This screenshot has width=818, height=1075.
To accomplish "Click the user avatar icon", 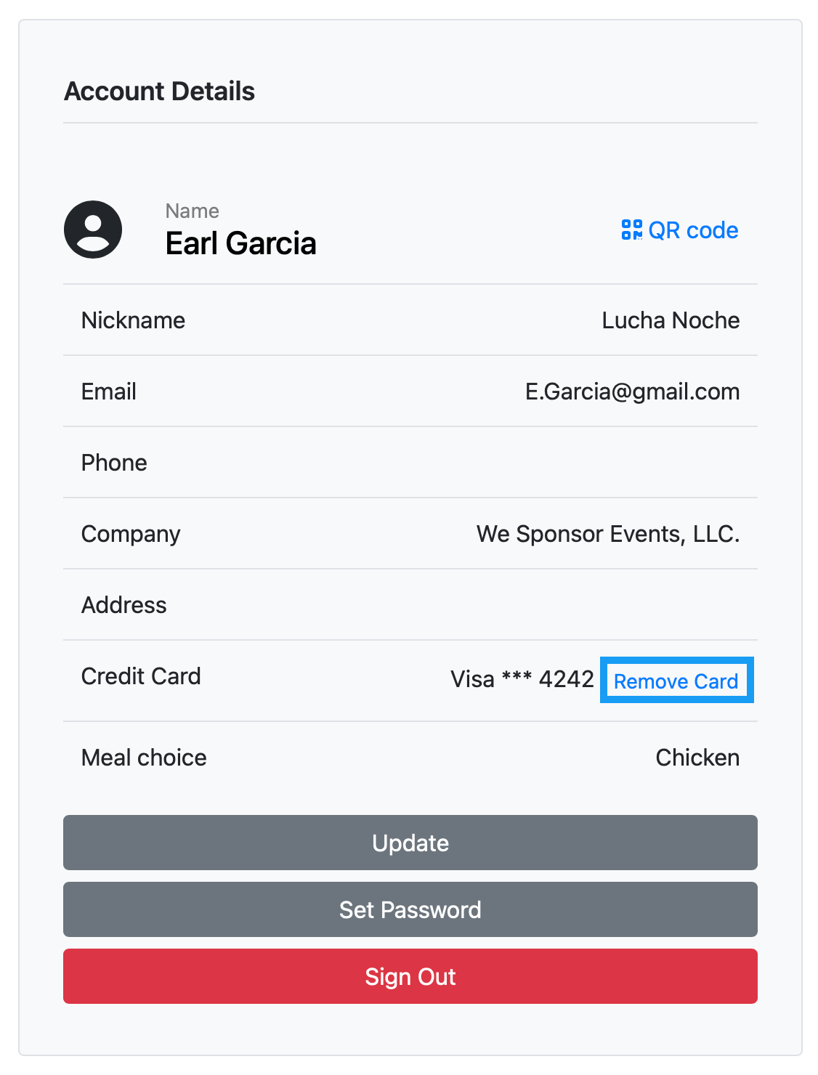I will pos(93,230).
